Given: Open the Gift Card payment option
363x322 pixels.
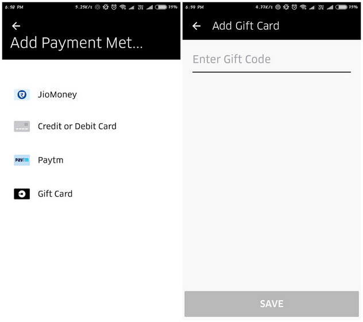Looking at the screenshot, I should [55, 194].
